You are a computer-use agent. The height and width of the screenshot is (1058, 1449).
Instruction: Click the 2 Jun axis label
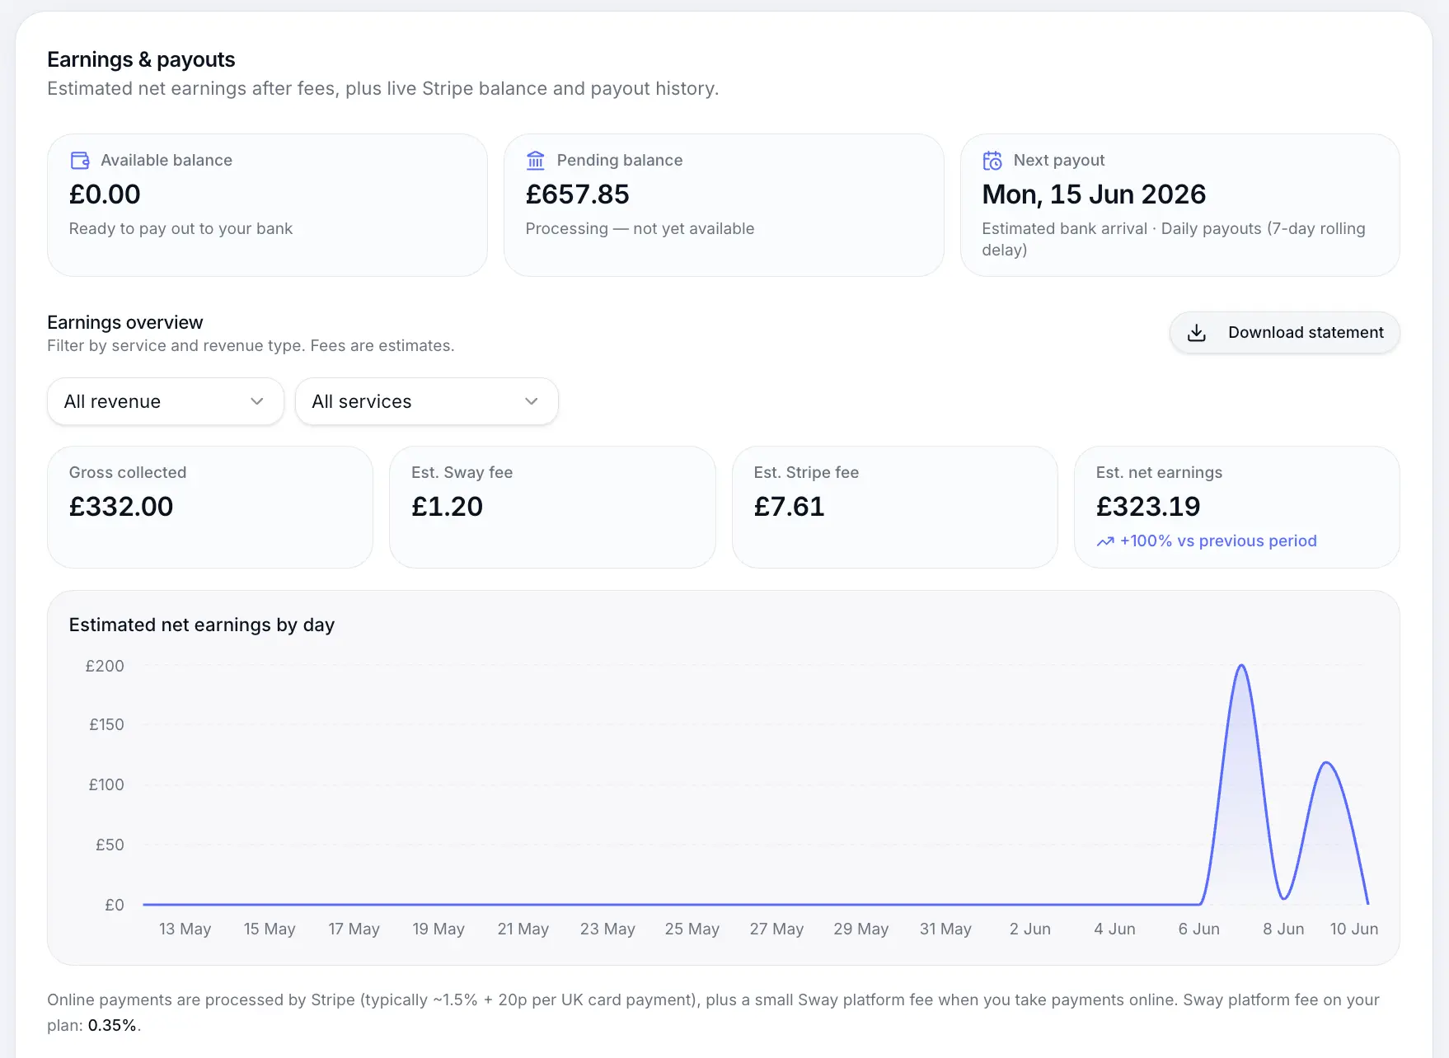(x=1030, y=929)
